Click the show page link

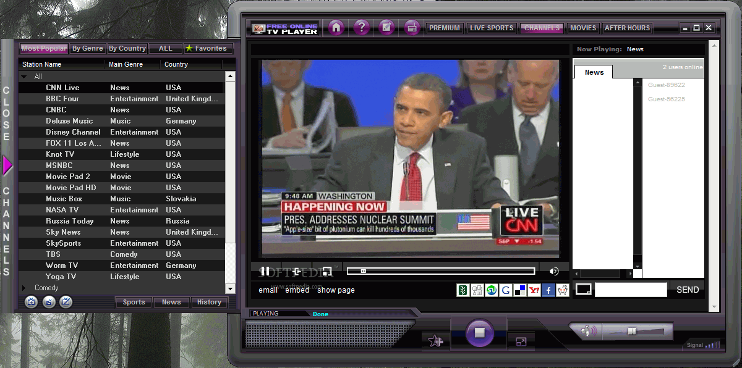pyautogui.click(x=336, y=290)
